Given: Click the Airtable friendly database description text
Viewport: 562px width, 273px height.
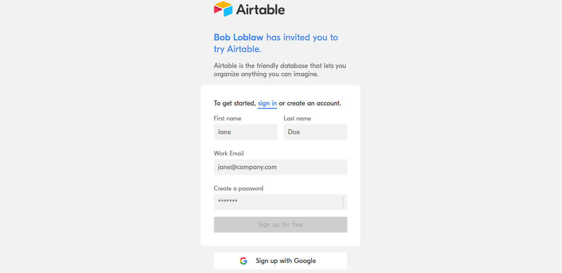Looking at the screenshot, I should pos(280,70).
